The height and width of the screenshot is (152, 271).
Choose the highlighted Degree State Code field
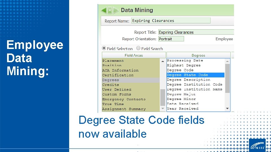point(196,75)
